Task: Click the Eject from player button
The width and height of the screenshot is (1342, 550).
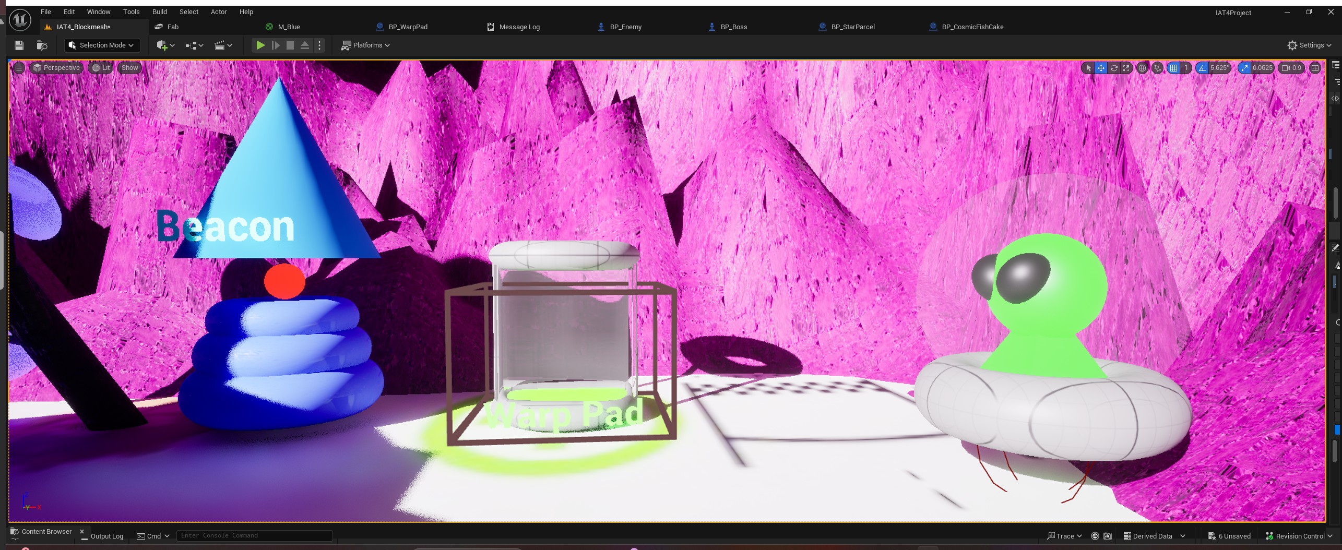Action: click(305, 45)
